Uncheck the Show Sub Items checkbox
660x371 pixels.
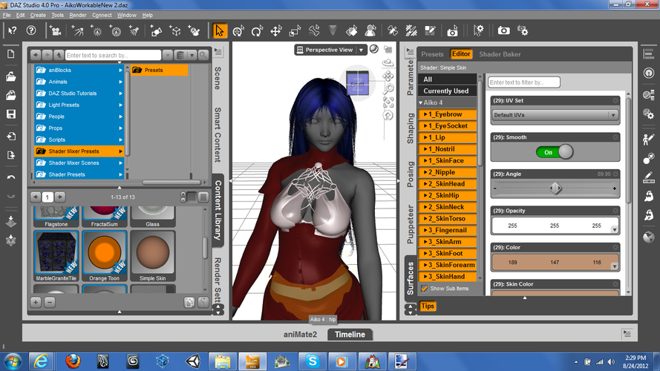(425, 289)
